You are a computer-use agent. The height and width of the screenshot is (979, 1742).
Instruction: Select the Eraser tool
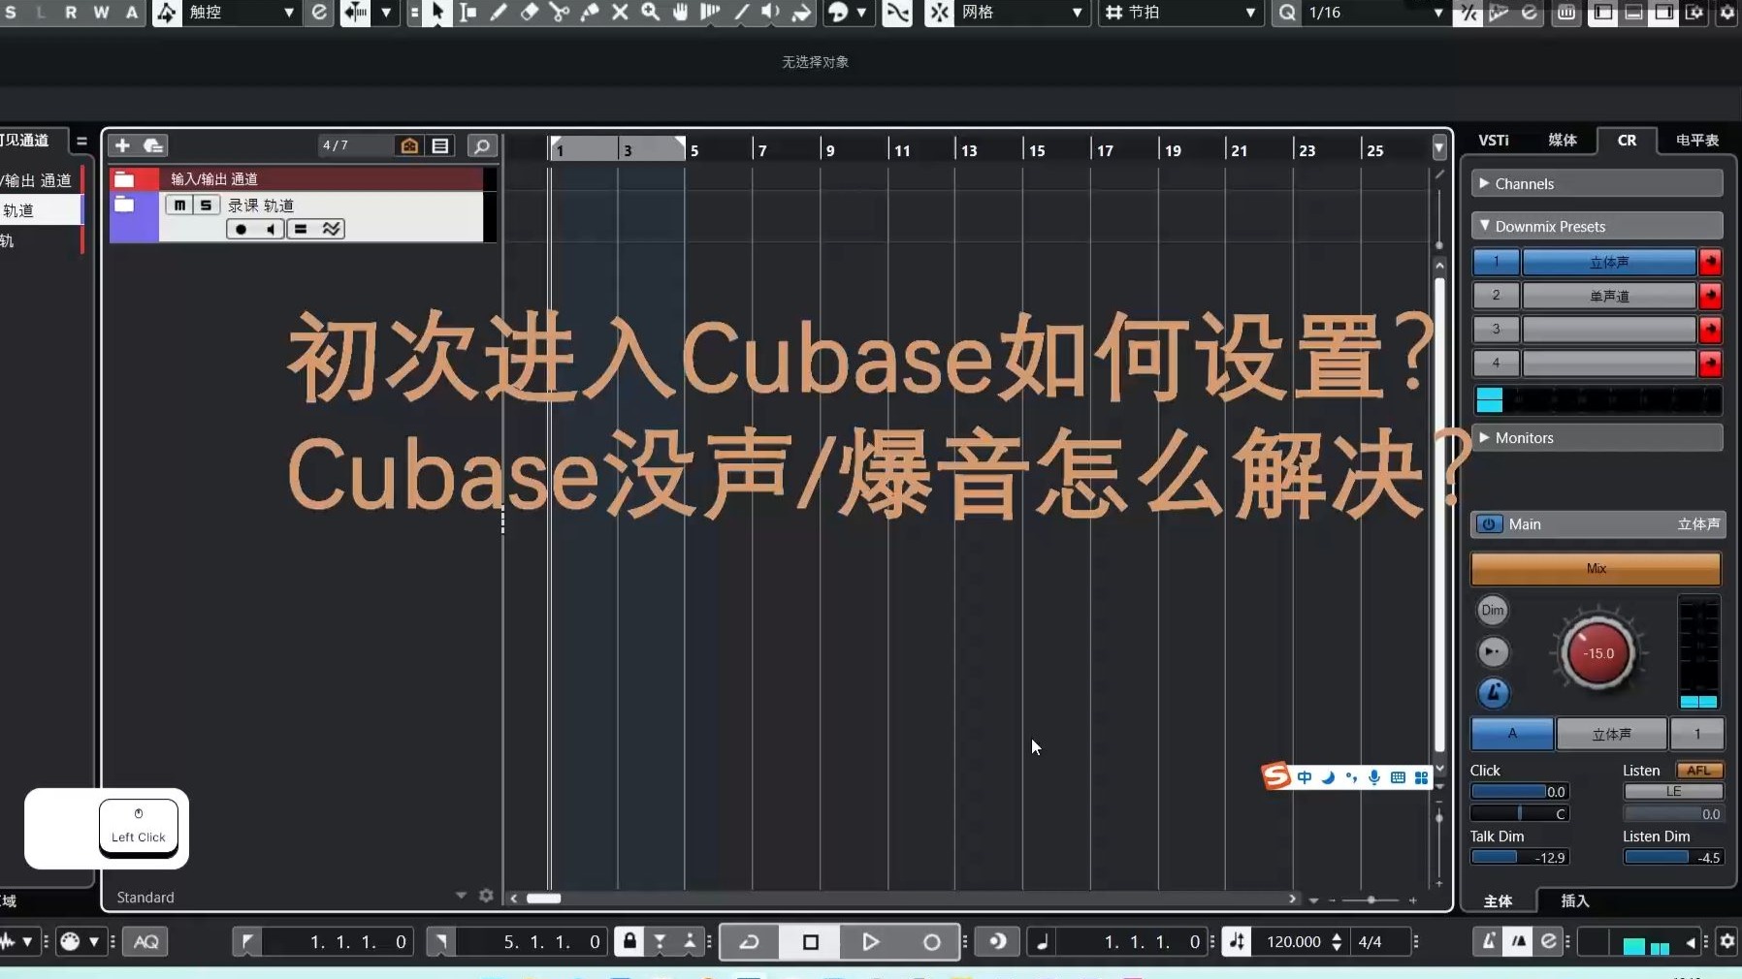pyautogui.click(x=529, y=13)
